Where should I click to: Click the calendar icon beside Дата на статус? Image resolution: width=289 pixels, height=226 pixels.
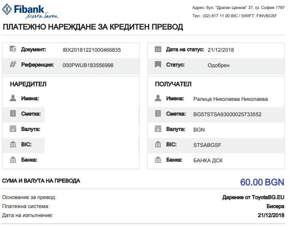pos(158,49)
